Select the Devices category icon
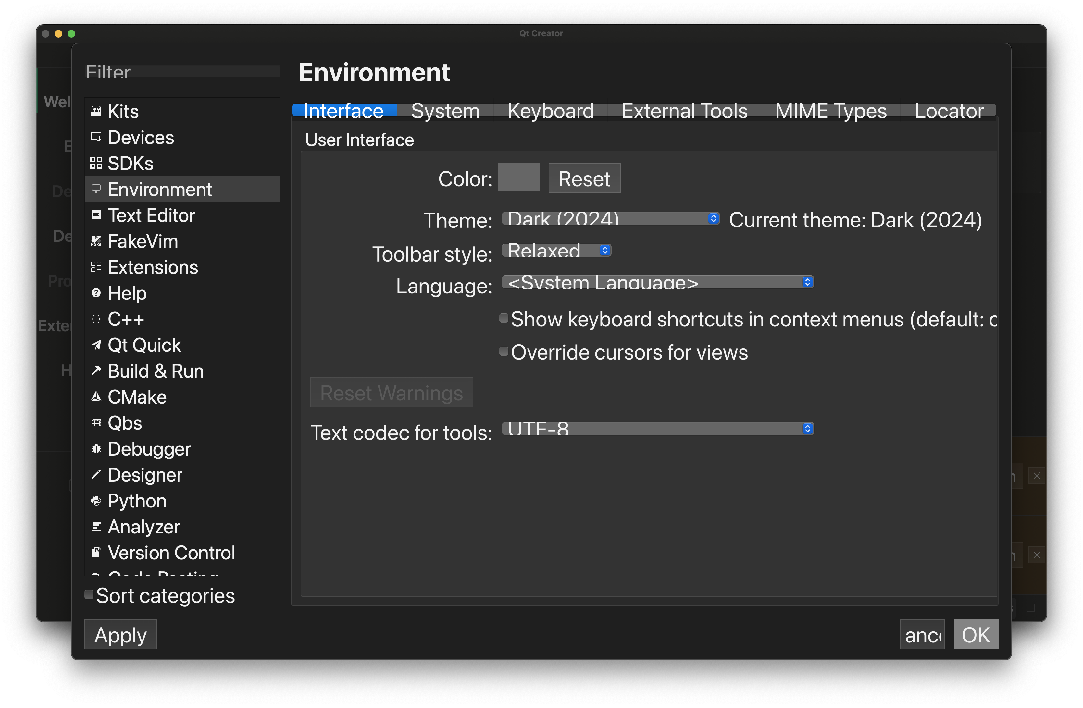 click(x=96, y=137)
